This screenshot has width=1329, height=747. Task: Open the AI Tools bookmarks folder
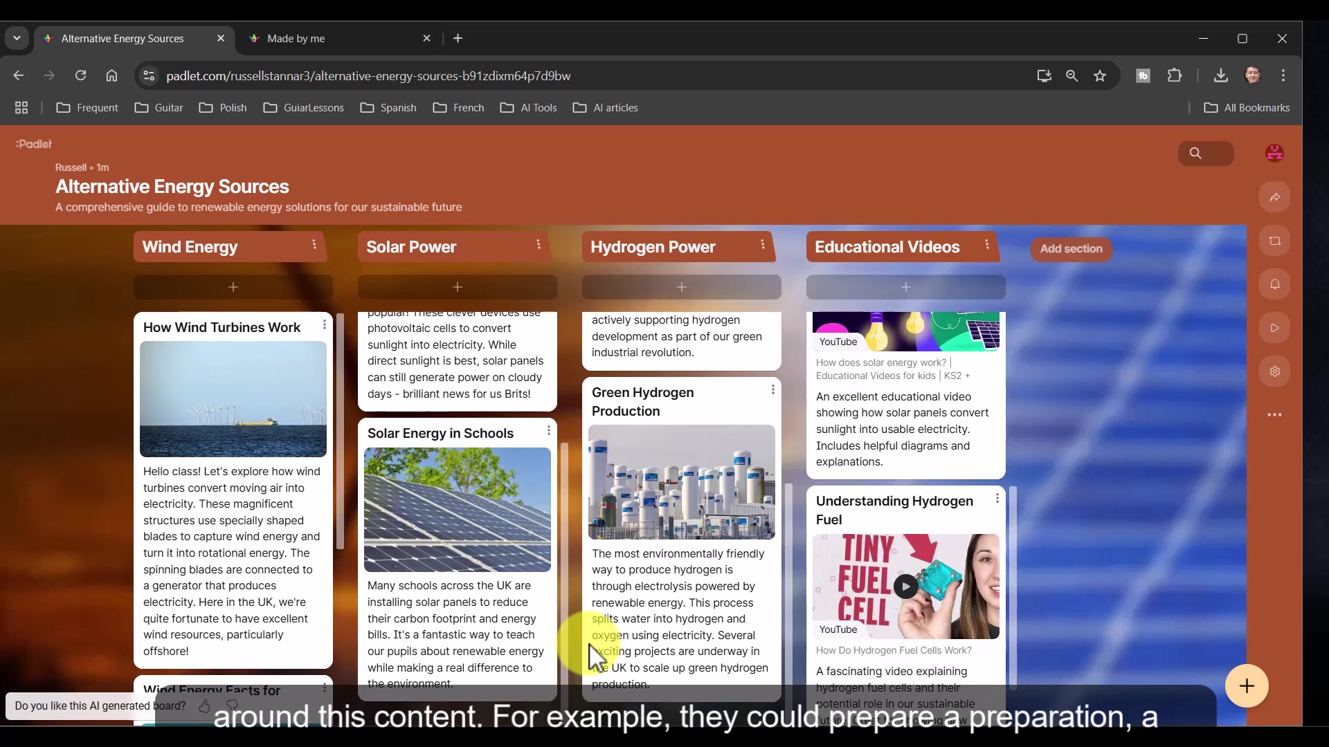pos(528,108)
